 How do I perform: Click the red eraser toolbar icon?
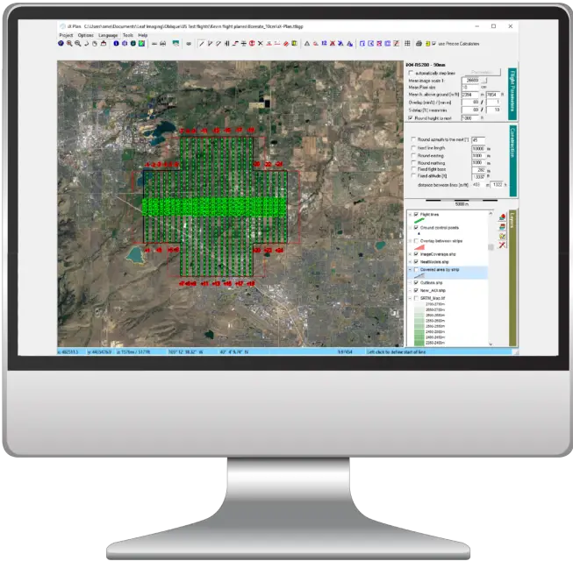coord(286,44)
